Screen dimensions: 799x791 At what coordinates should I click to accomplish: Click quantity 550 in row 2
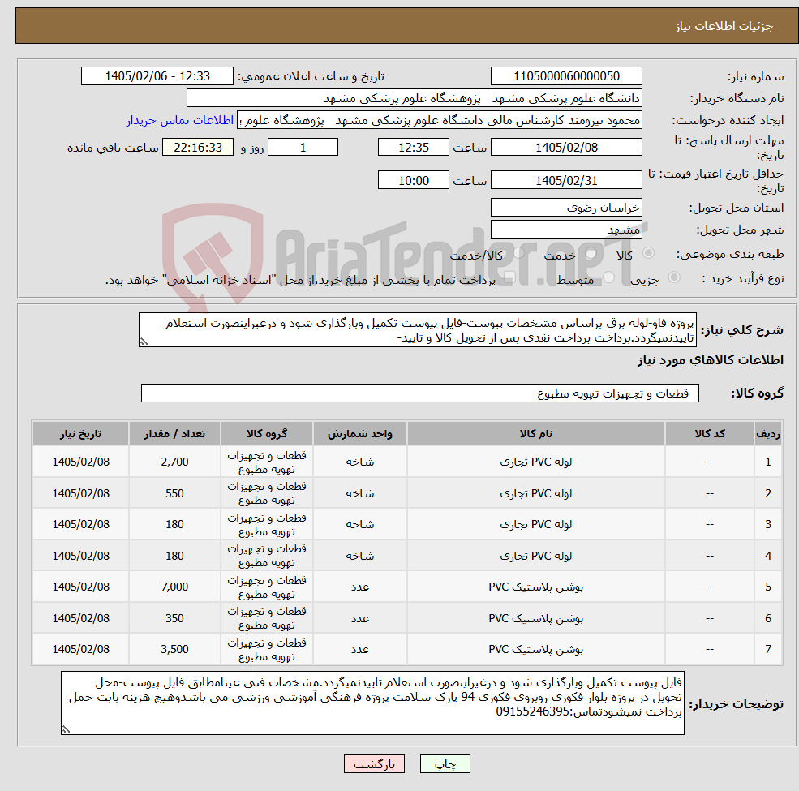pos(174,493)
